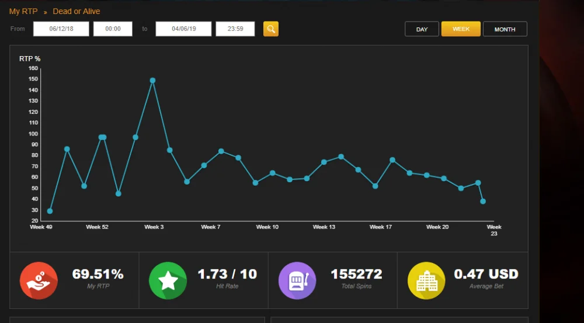Edit the From time field 00:00
The image size is (584, 323).
point(113,29)
